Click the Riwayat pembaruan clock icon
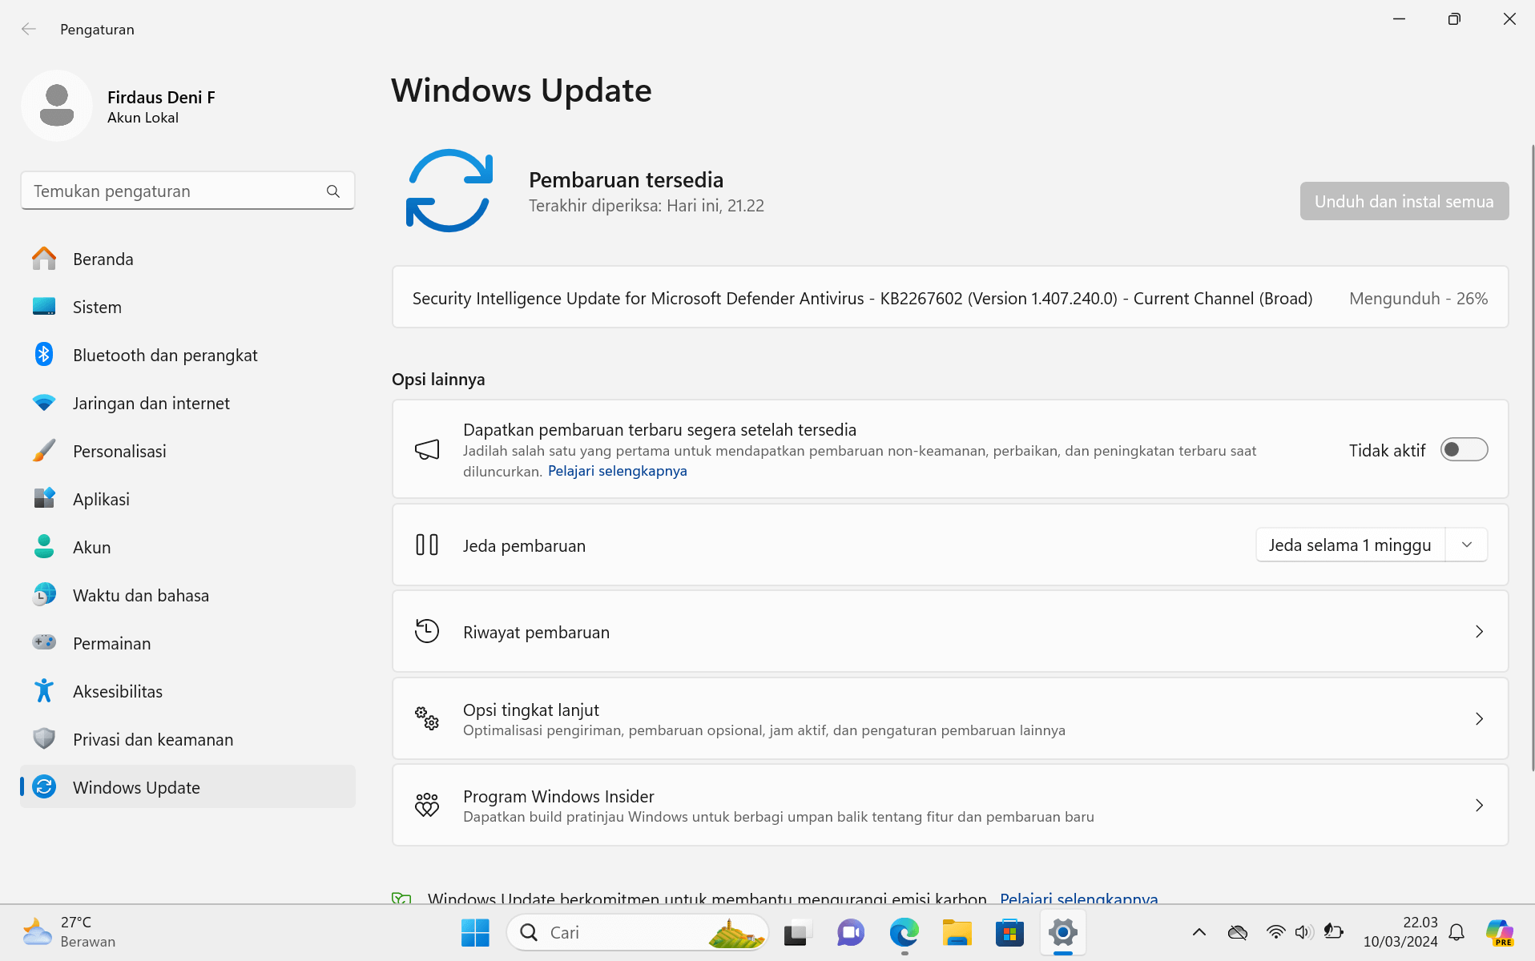 427,631
